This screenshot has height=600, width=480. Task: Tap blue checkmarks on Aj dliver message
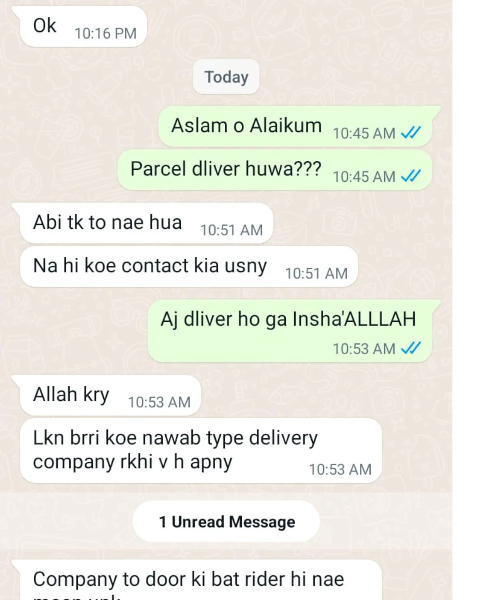point(411,348)
